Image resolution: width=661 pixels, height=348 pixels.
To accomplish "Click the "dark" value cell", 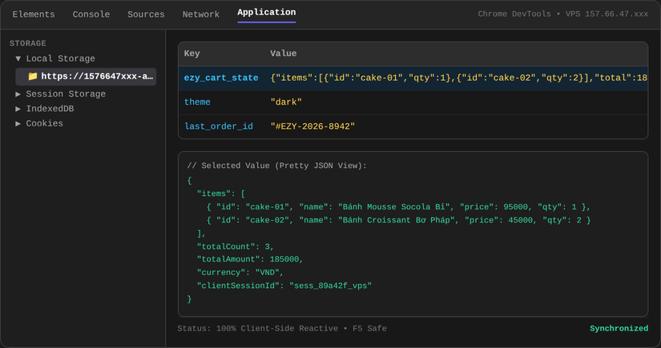I will point(286,102).
